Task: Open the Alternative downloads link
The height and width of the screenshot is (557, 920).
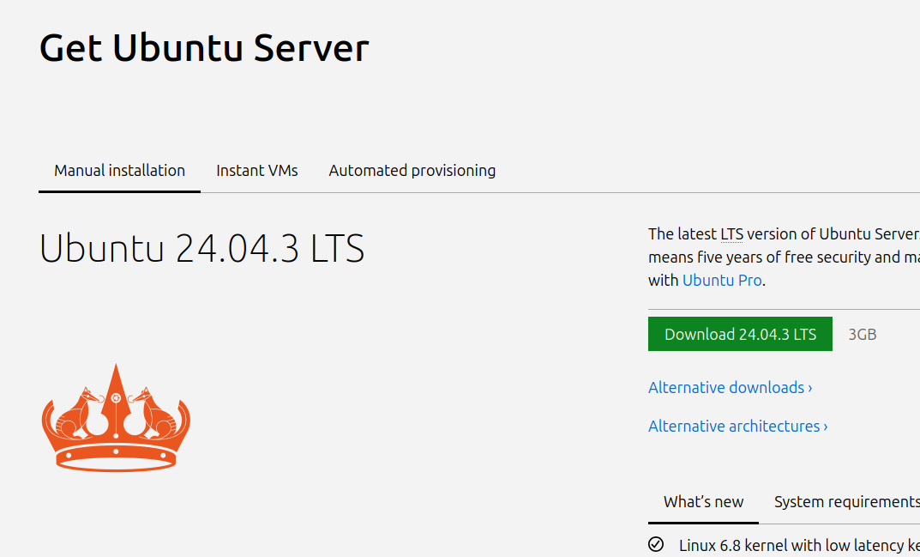Action: [730, 388]
